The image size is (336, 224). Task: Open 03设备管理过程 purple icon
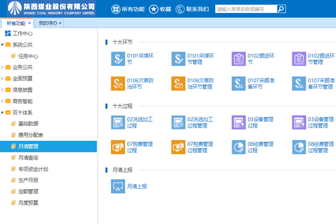(239, 122)
